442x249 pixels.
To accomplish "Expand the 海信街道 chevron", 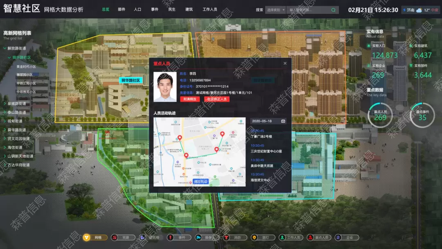I will pyautogui.click(x=5, y=147).
